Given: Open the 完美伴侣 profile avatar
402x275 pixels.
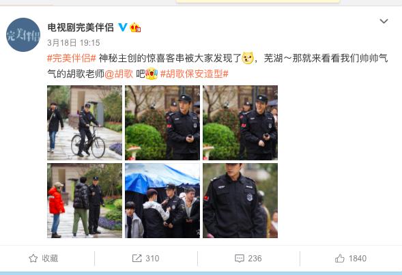Looking at the screenshot, I should [23, 35].
